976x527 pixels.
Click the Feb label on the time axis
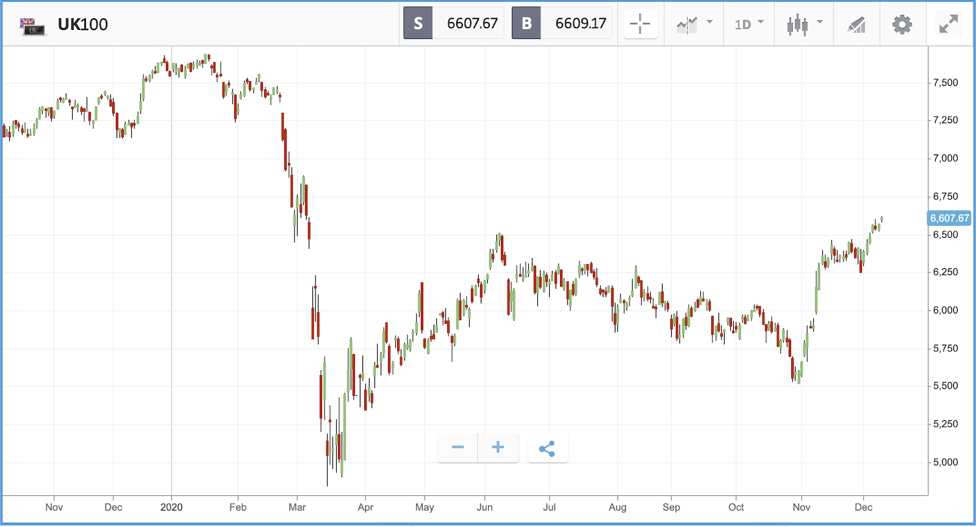tap(238, 507)
